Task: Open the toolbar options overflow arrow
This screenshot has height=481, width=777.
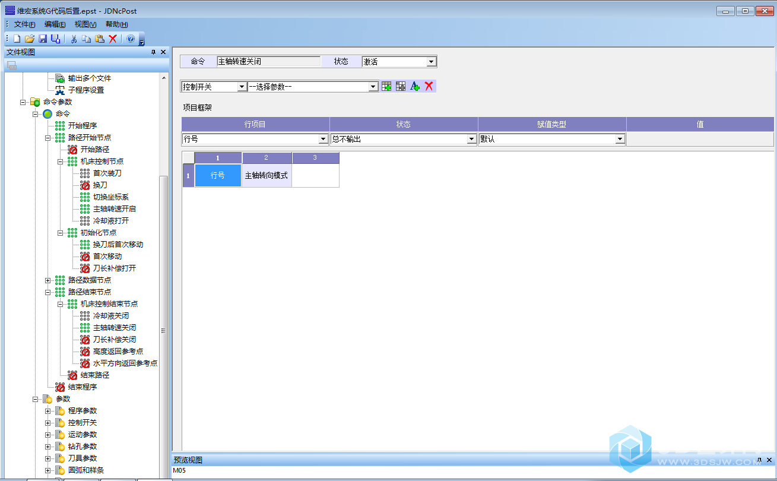Action: pyautogui.click(x=142, y=42)
